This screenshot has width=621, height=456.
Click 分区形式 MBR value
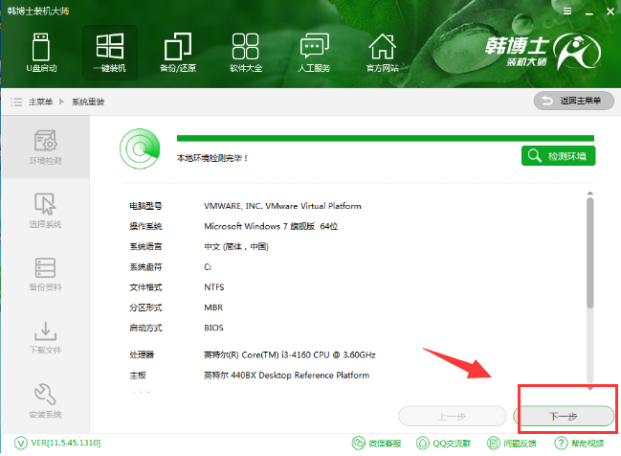(x=213, y=308)
